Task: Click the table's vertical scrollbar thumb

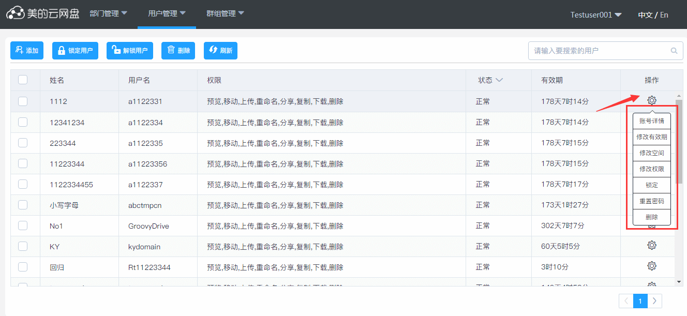Action: pyautogui.click(x=679, y=142)
